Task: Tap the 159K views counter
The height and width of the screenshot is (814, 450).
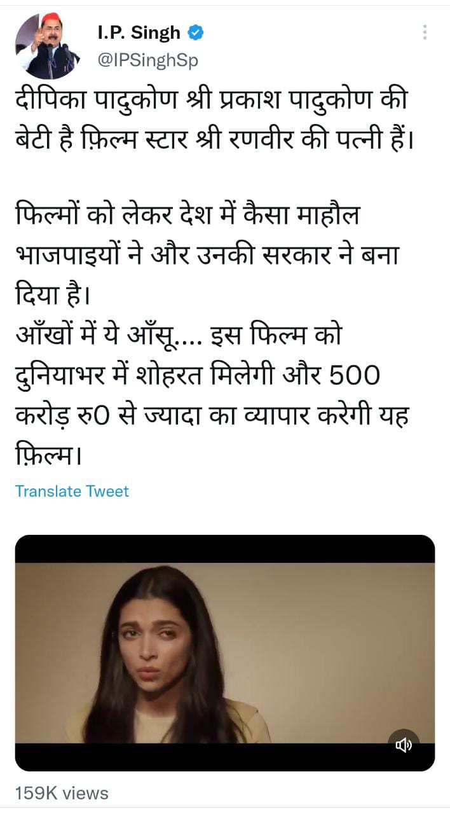Action: point(62,793)
